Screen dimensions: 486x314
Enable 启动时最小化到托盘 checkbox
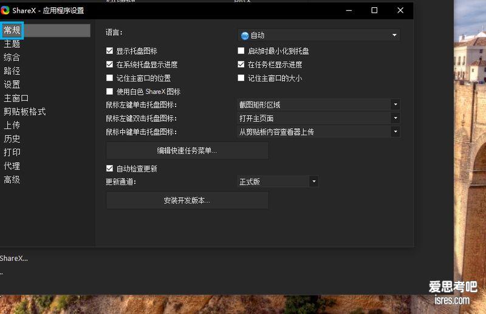point(241,50)
